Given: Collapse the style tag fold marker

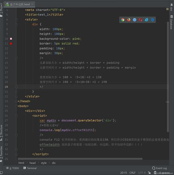Looking at the screenshot, I should pyautogui.click(x=16, y=19).
